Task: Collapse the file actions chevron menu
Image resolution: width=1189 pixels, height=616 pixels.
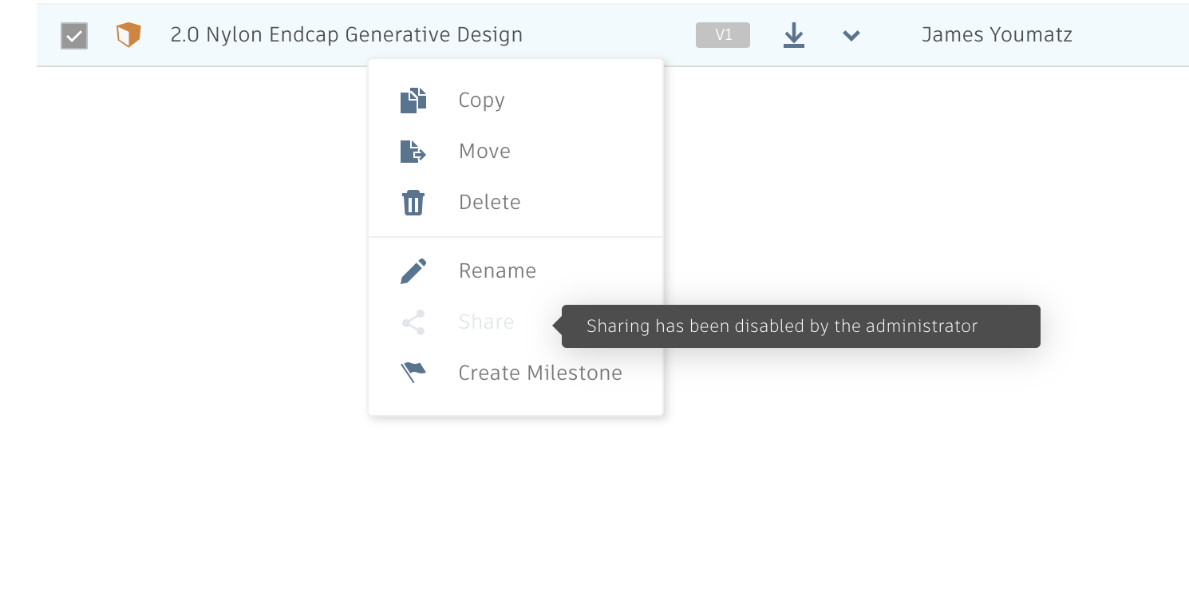Action: pos(851,35)
